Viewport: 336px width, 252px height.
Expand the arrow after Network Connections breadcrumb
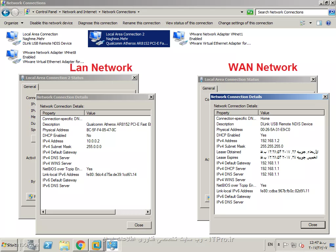click(x=139, y=12)
